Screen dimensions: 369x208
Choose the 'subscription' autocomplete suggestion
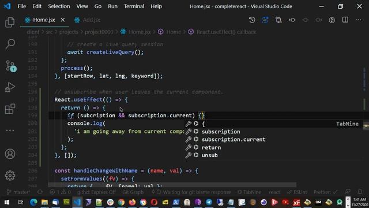click(273, 132)
